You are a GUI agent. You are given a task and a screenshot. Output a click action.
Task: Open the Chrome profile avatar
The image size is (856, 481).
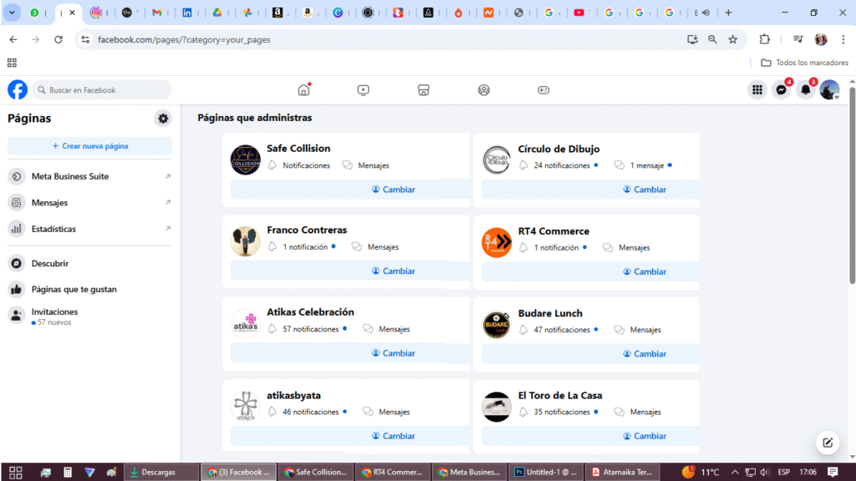point(821,39)
